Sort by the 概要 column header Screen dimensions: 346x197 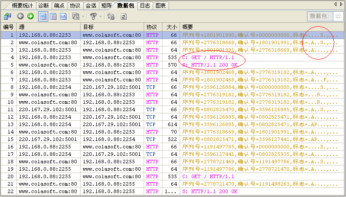[262, 27]
